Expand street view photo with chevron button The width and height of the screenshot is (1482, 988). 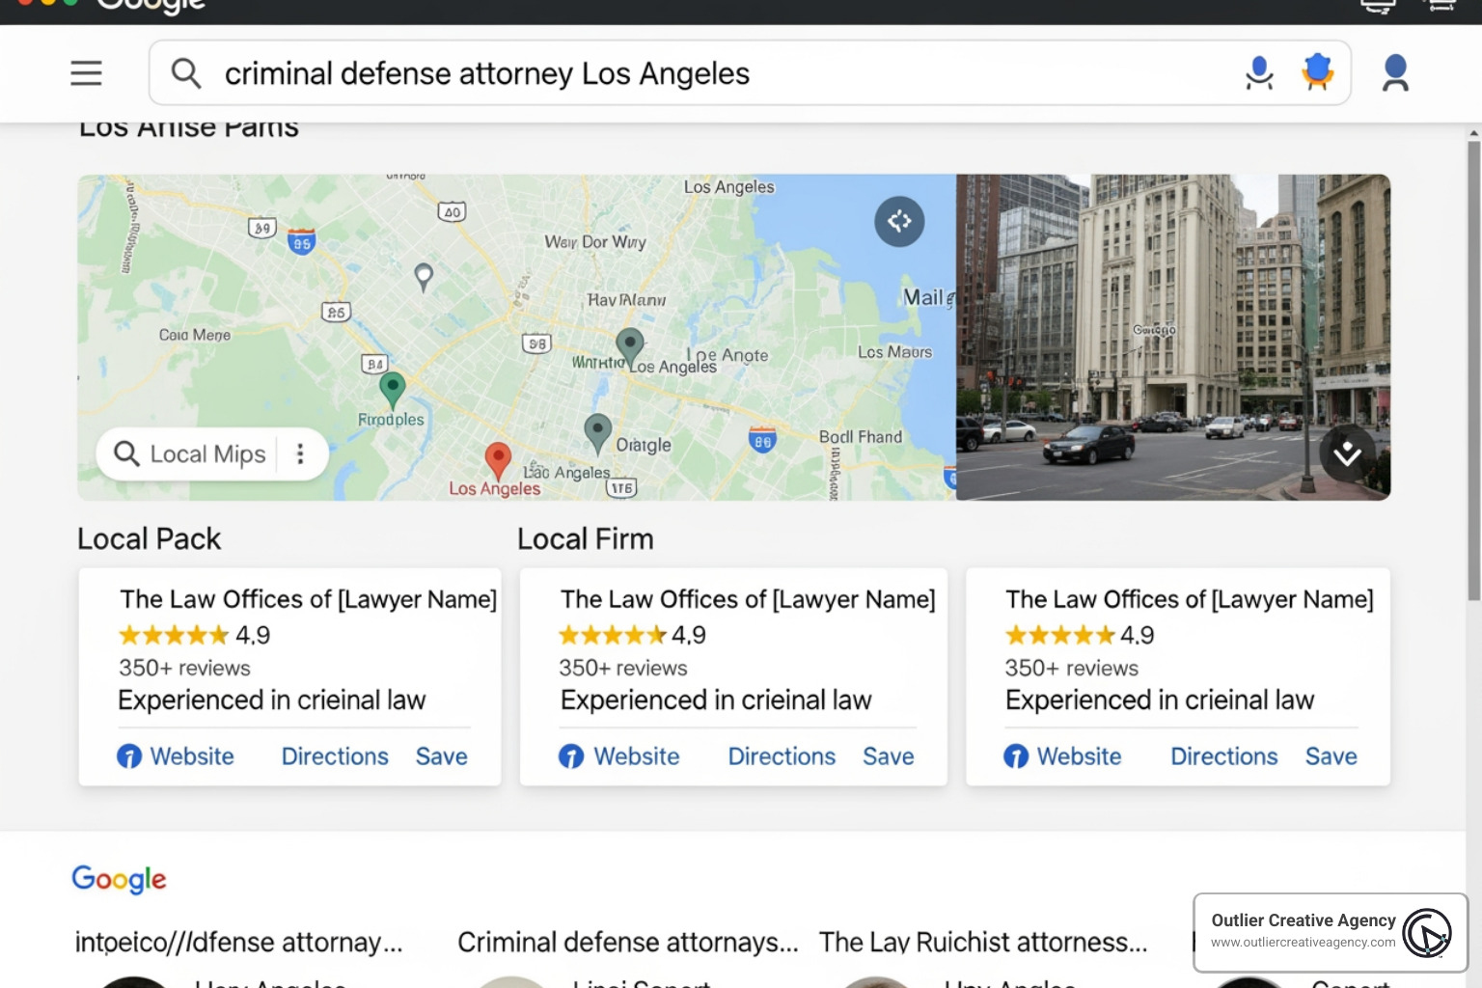pos(1347,453)
